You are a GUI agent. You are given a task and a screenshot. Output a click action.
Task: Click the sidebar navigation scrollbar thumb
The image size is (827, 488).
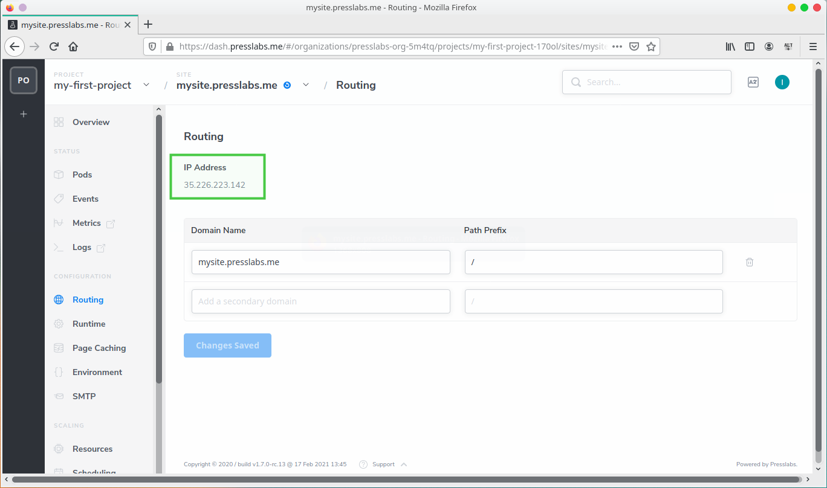tap(159, 248)
